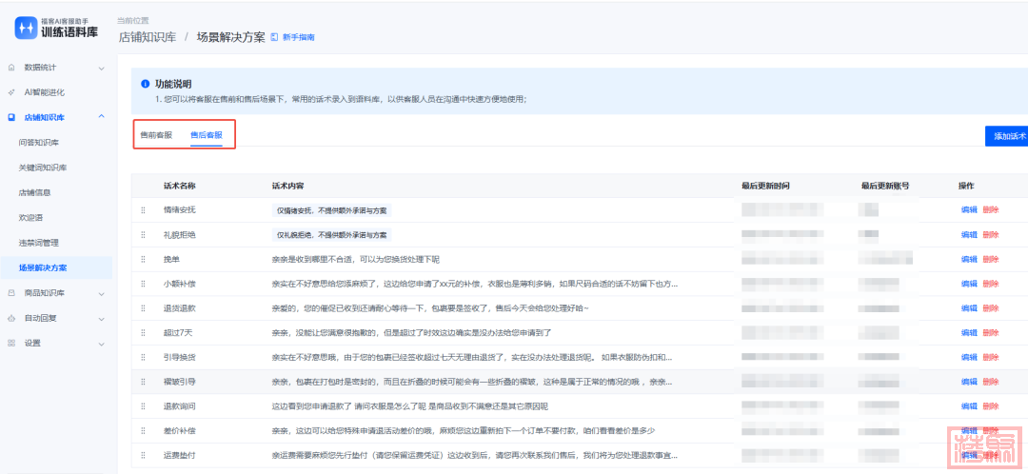This screenshot has height=474, width=1028.
Task: Open the 新手指南 link
Action: point(297,37)
